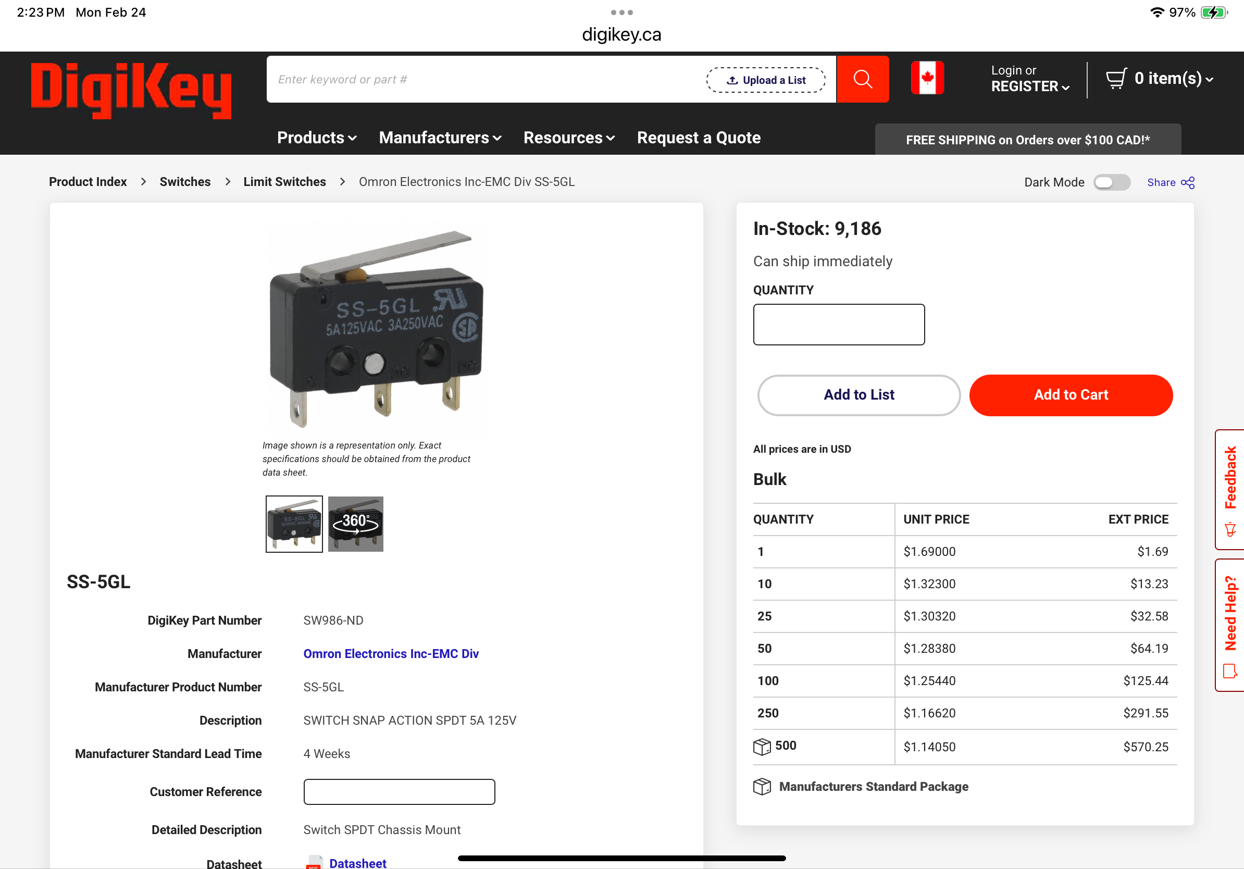The height and width of the screenshot is (869, 1244).
Task: Click the Customer Reference input field
Action: pyautogui.click(x=399, y=791)
